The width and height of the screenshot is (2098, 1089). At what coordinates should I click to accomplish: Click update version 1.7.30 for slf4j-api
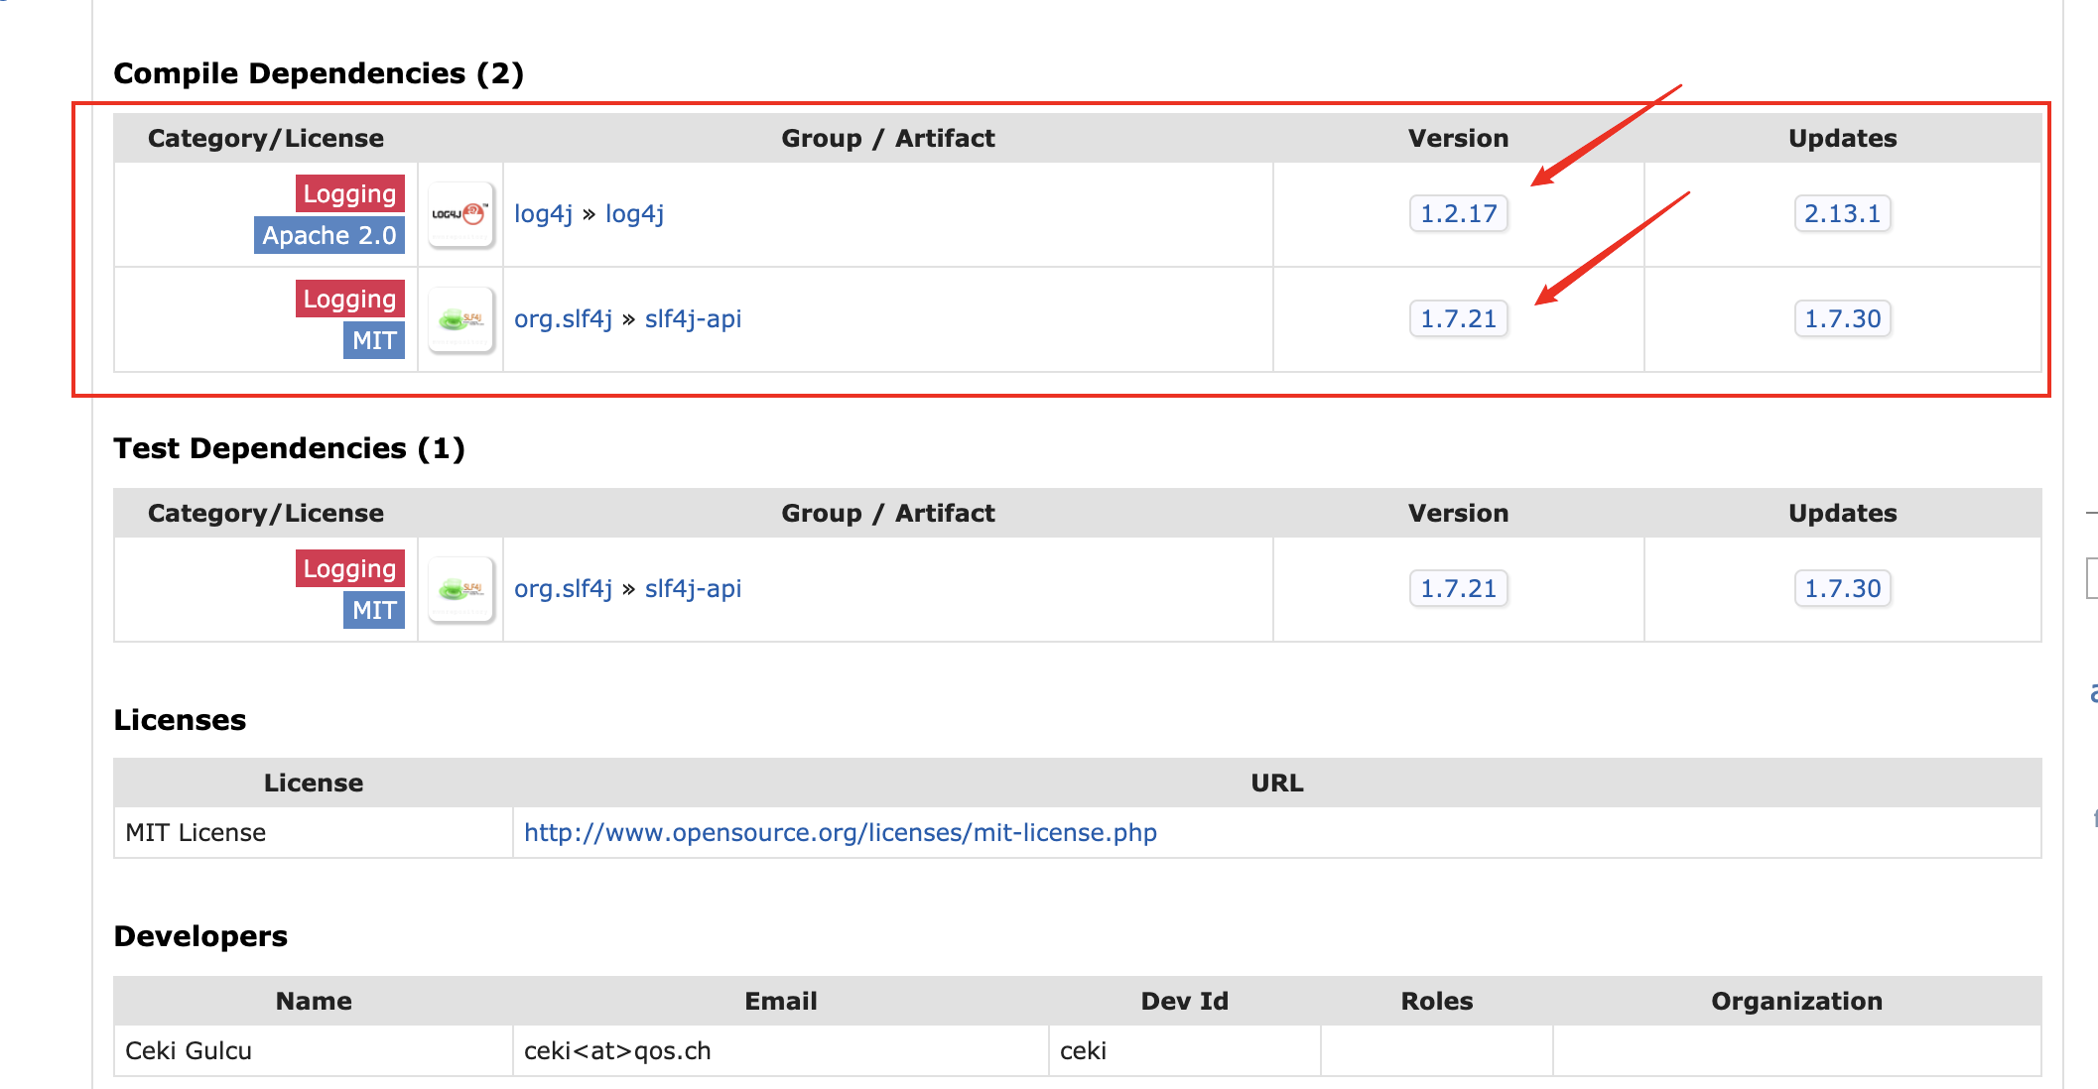[1842, 319]
